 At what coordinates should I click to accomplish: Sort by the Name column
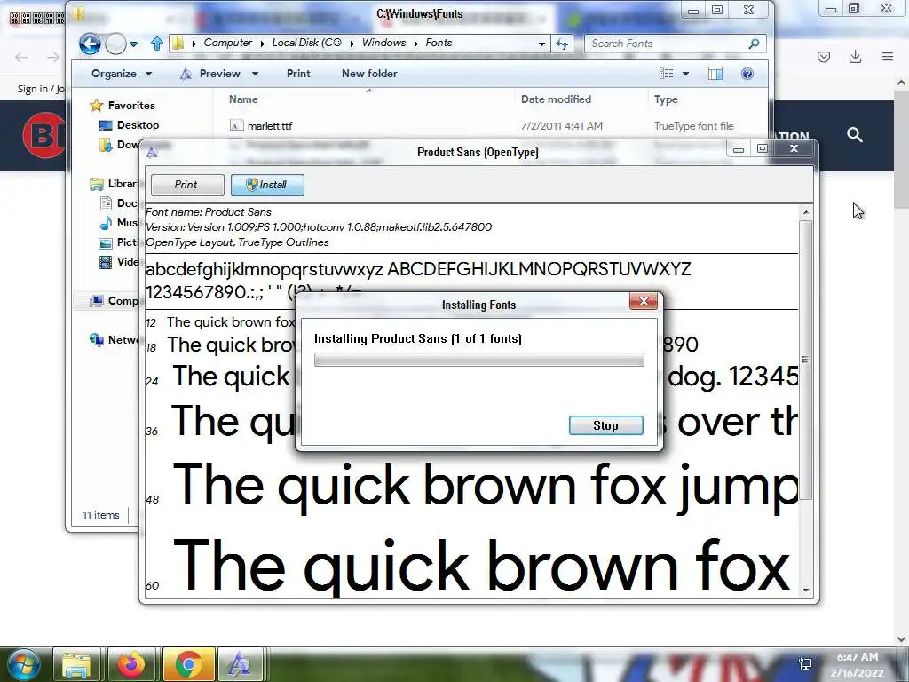(x=243, y=99)
